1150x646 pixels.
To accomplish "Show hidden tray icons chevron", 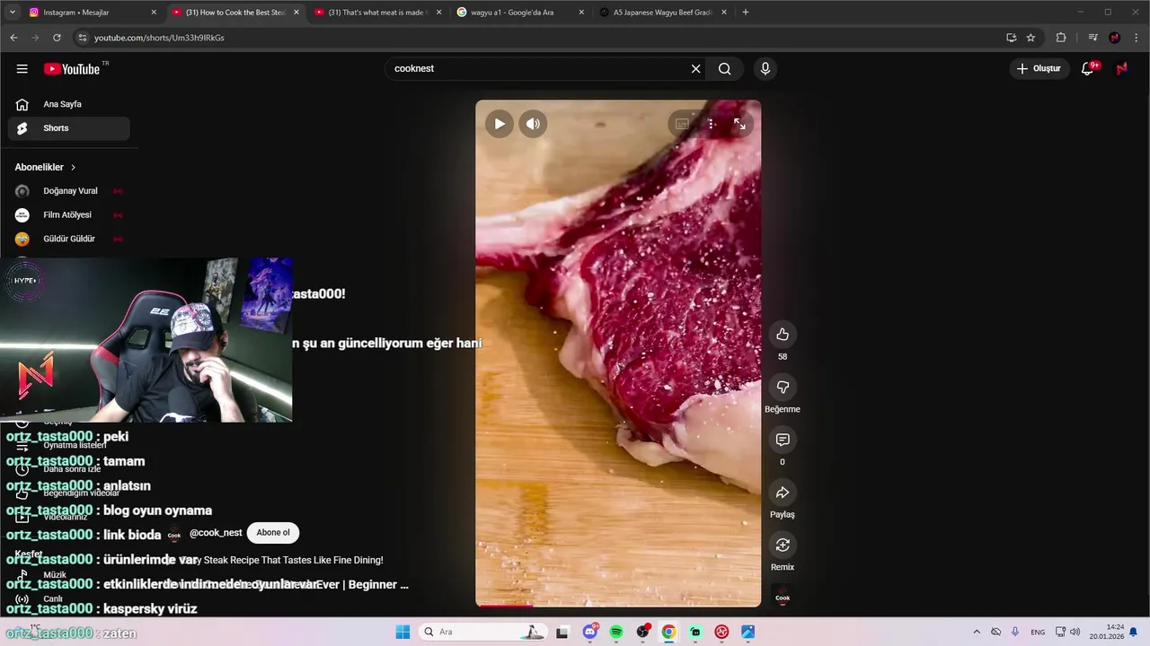I will tap(976, 632).
